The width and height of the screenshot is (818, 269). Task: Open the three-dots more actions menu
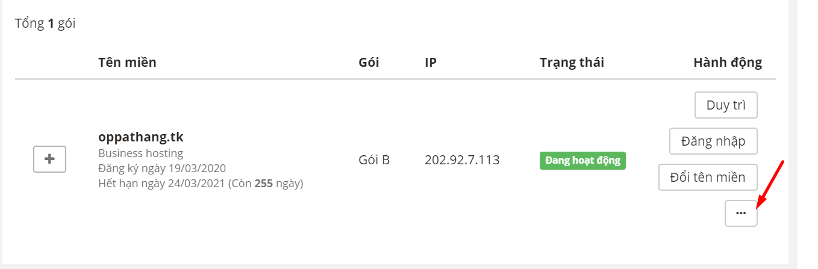(x=741, y=214)
